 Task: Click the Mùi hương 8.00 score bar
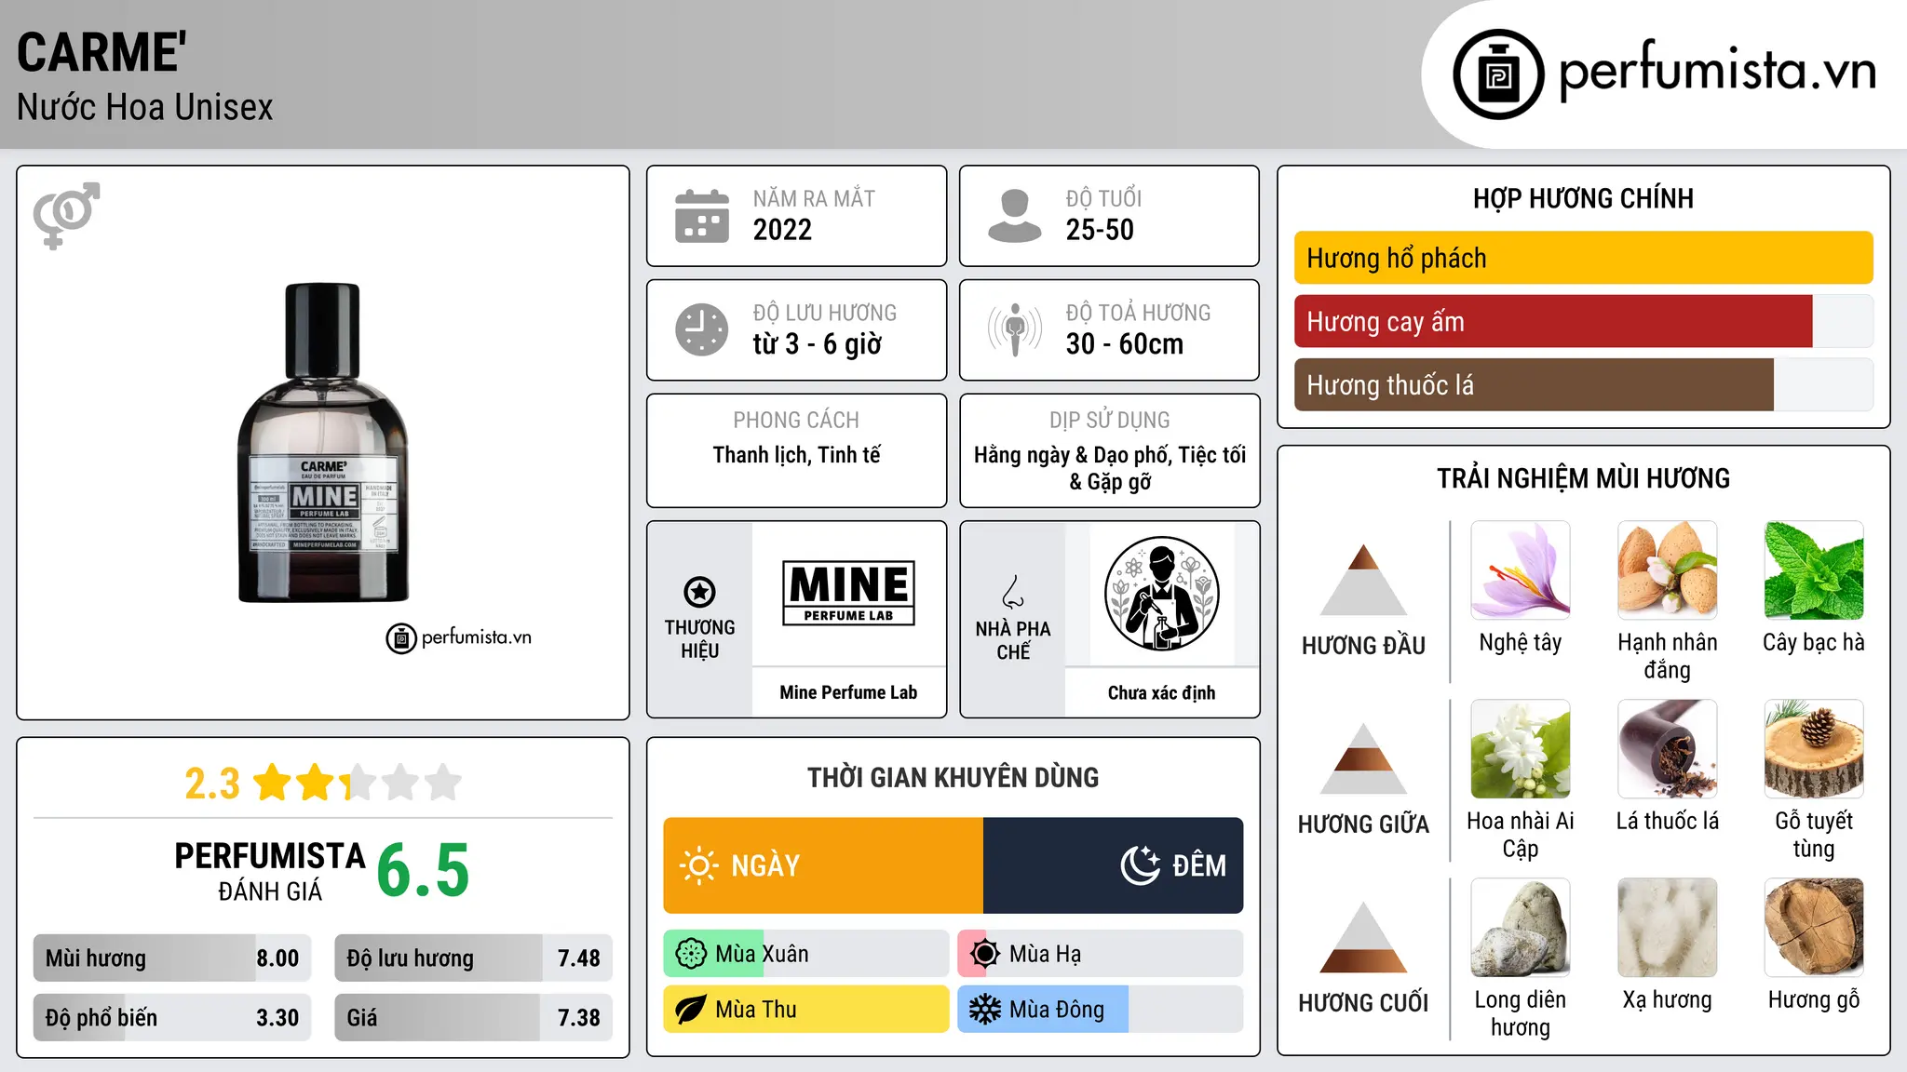tap(172, 958)
